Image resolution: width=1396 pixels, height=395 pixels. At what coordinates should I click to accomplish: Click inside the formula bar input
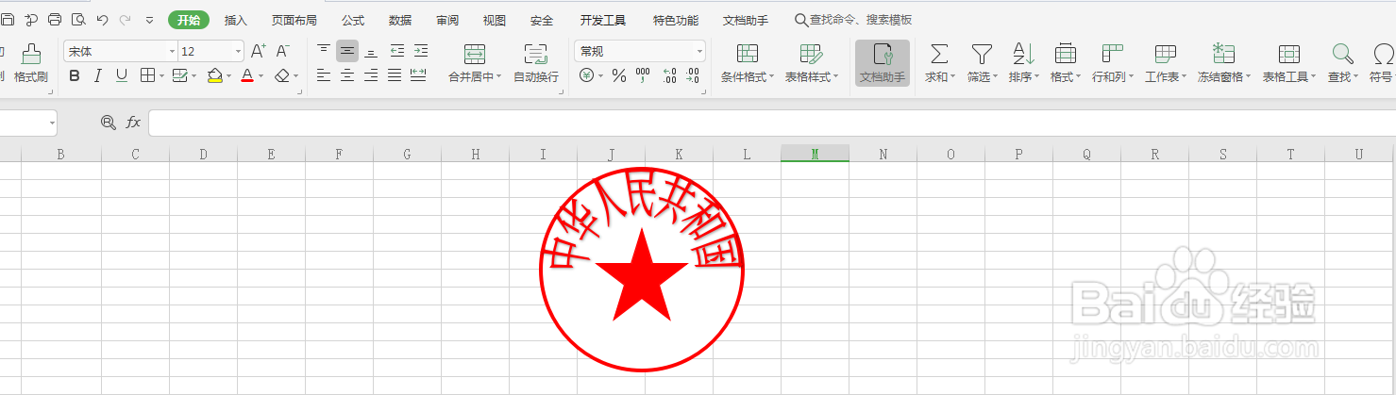tap(772, 123)
